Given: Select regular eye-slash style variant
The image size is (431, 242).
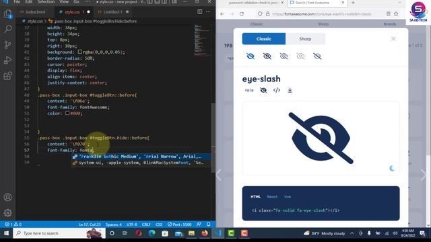Looking at the screenshot, I should coord(267,56).
